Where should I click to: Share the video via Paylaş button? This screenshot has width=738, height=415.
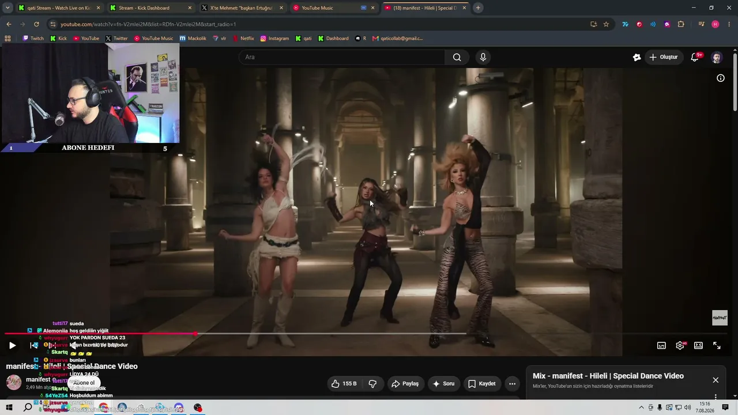[x=405, y=383]
